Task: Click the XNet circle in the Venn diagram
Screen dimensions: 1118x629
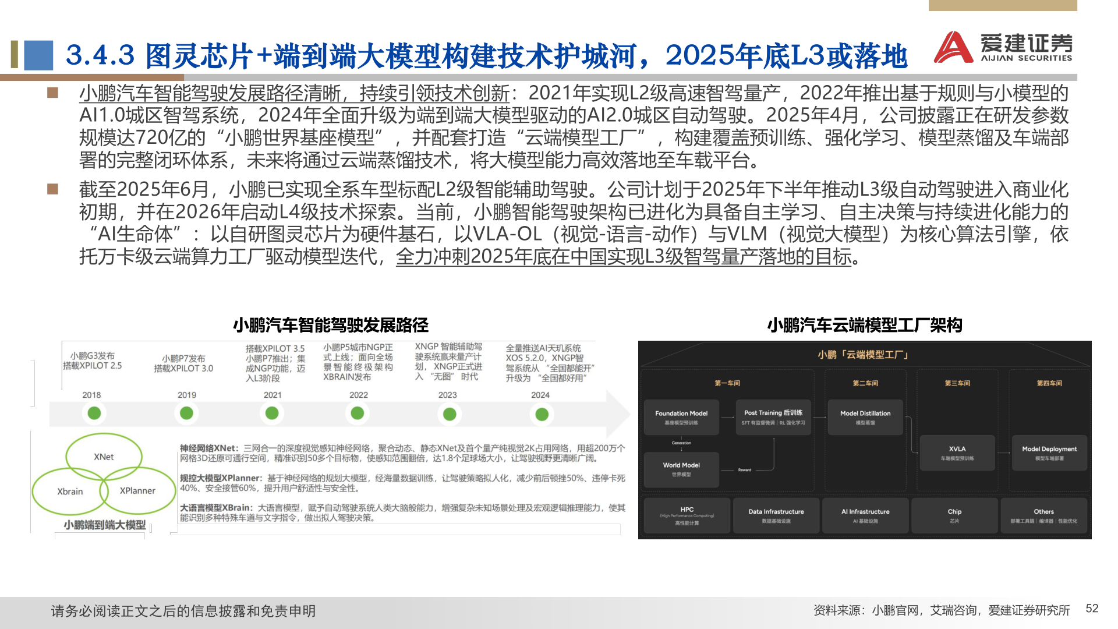Action: (x=104, y=457)
